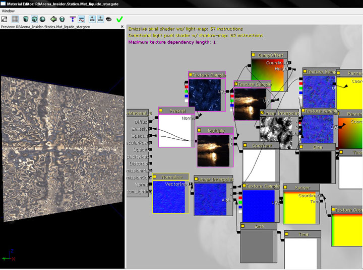This screenshot has height=270, width=363.
Task: Click the sunset thumbnail in Multiply node
Action: (213, 150)
